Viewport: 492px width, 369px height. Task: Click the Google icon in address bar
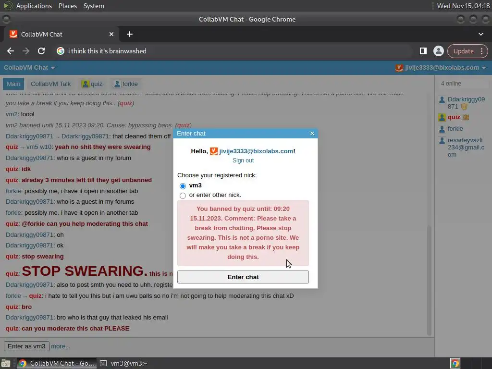click(x=61, y=51)
